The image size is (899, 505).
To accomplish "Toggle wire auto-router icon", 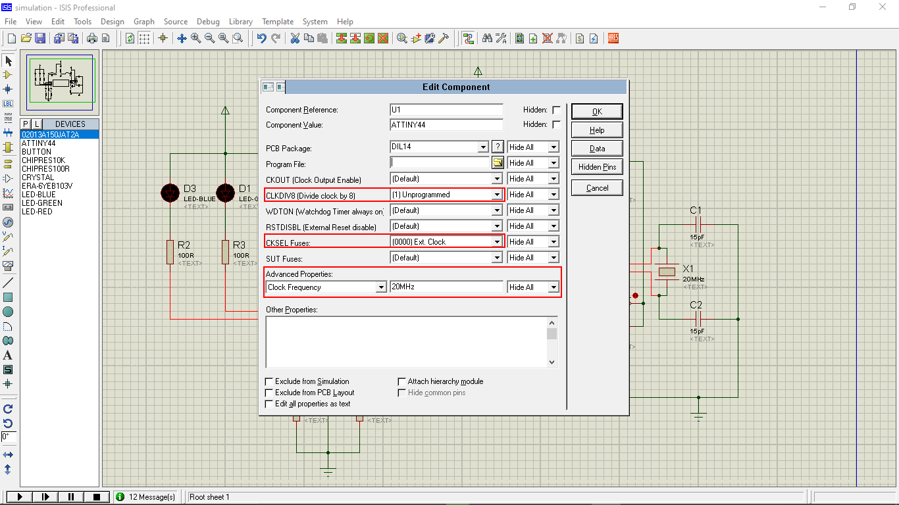I will point(468,39).
